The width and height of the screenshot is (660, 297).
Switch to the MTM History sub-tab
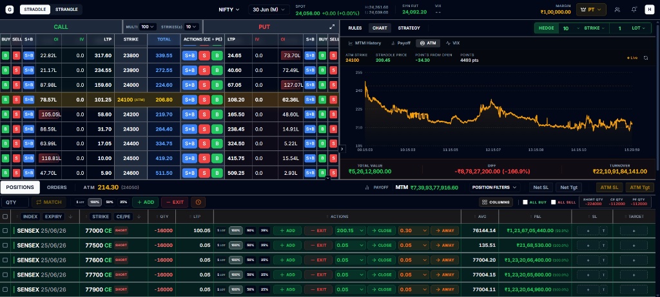coord(365,43)
